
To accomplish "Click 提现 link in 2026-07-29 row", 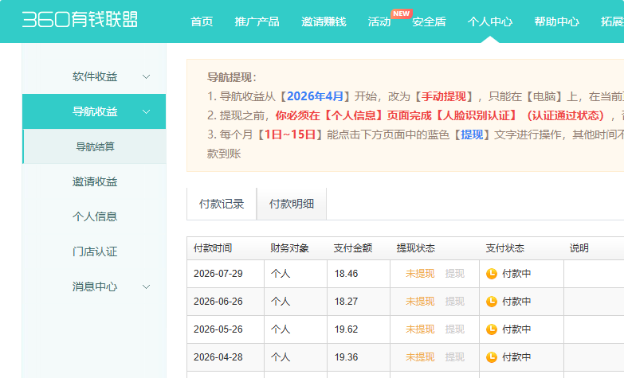I will coord(455,274).
